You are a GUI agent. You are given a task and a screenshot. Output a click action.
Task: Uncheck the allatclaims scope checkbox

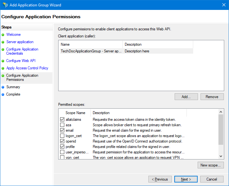pos(62,119)
